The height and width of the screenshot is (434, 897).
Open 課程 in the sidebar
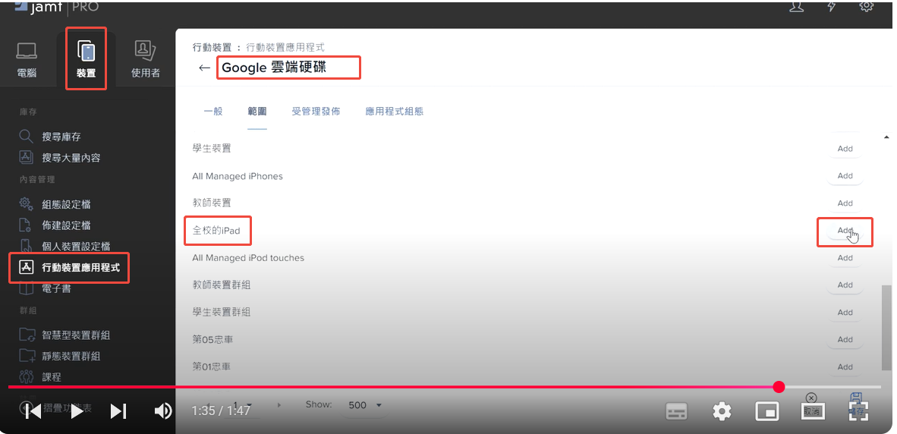coord(40,377)
